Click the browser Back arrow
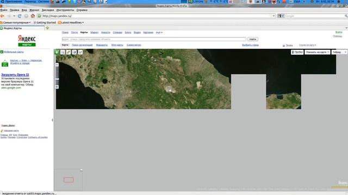The width and height of the screenshot is (348, 195). pyautogui.click(x=2, y=16)
